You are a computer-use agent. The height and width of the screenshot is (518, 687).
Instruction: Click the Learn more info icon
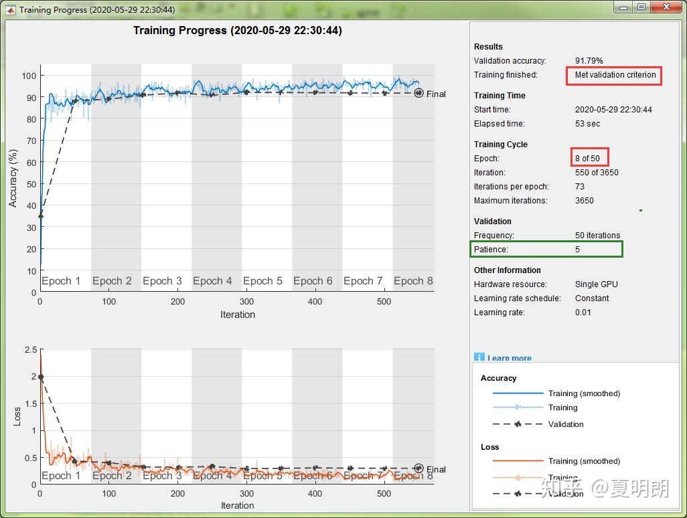[479, 357]
